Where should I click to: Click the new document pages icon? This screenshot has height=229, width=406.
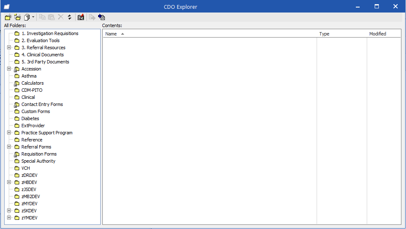pyautogui.click(x=27, y=17)
